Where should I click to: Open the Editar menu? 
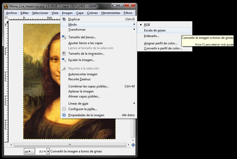pyautogui.click(x=25, y=13)
